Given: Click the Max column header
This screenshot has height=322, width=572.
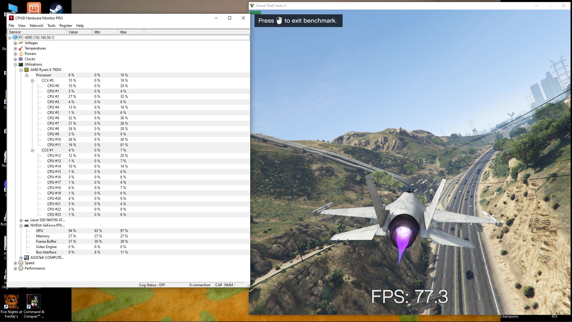Looking at the screenshot, I should (x=131, y=32).
